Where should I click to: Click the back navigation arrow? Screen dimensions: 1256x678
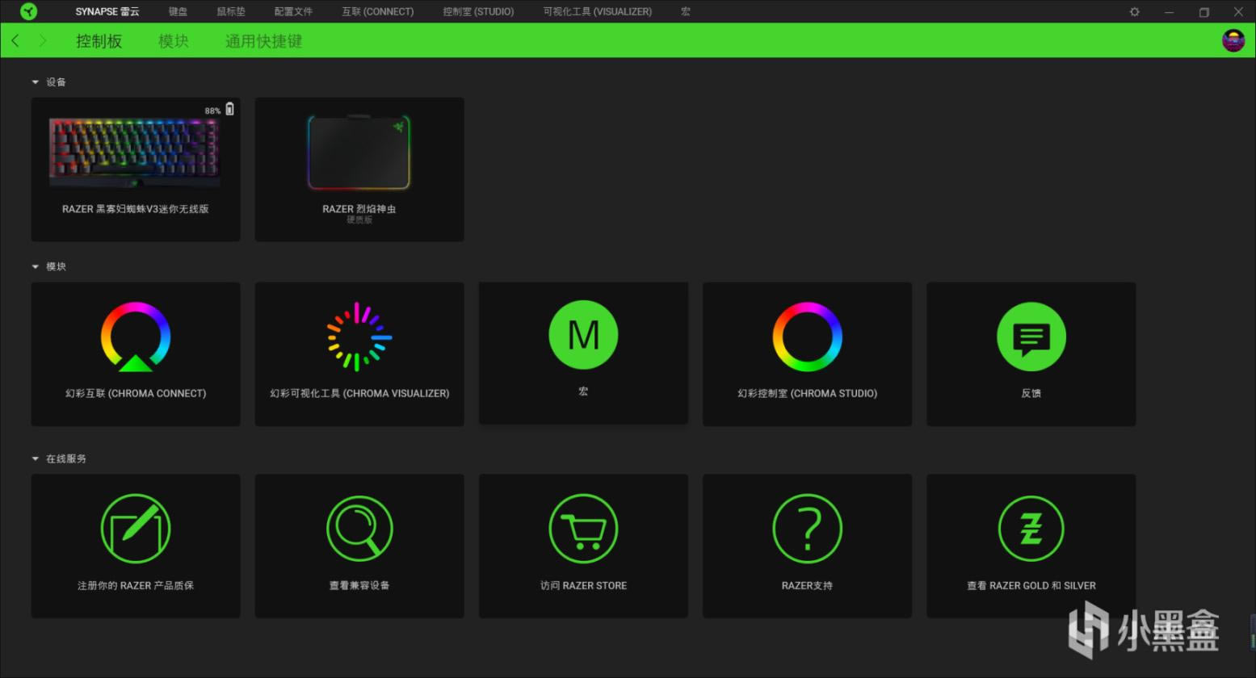(x=15, y=41)
